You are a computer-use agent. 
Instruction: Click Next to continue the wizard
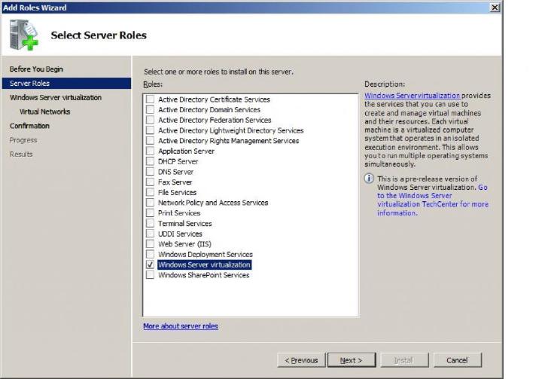352,360
